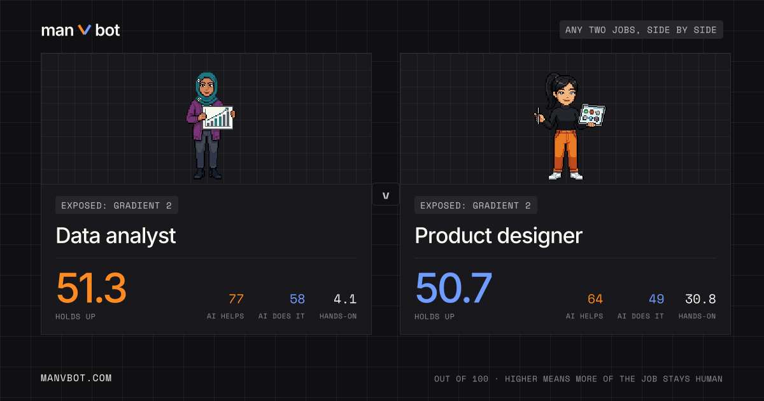Click "HOLDS UP" label under 51.3
The width and height of the screenshot is (764, 401).
[76, 316]
